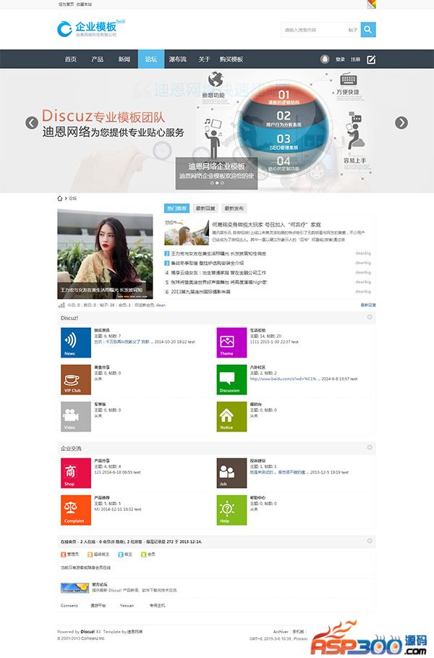
Task: Switch to the 最新发布 tab
Action: point(234,208)
